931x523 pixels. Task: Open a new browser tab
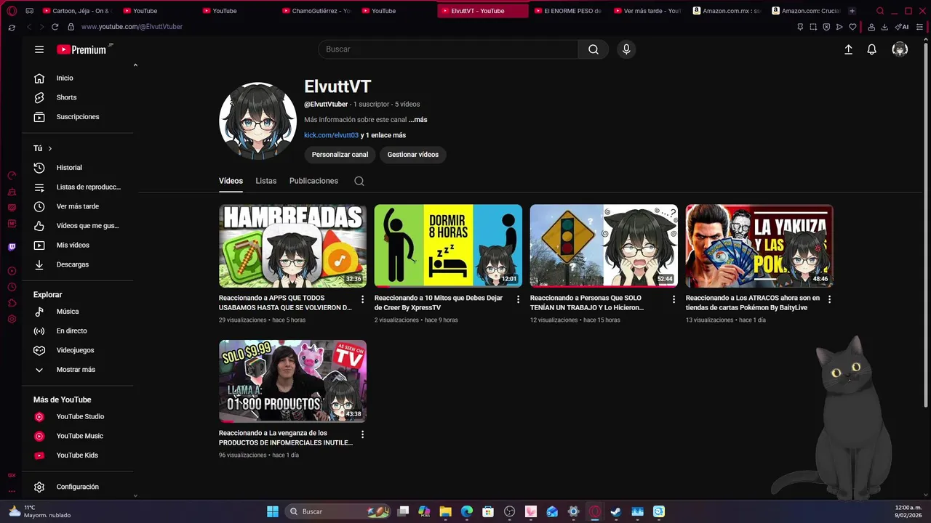coord(852,11)
